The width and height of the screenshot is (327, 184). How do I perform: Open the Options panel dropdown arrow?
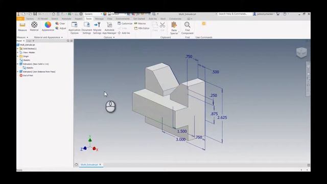[114, 37]
